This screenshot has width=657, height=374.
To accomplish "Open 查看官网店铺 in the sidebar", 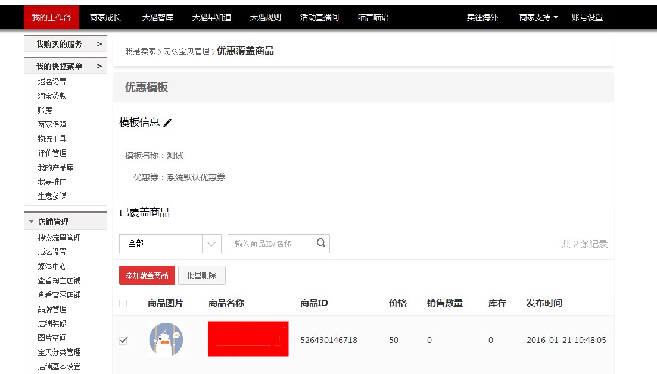I will tap(59, 294).
